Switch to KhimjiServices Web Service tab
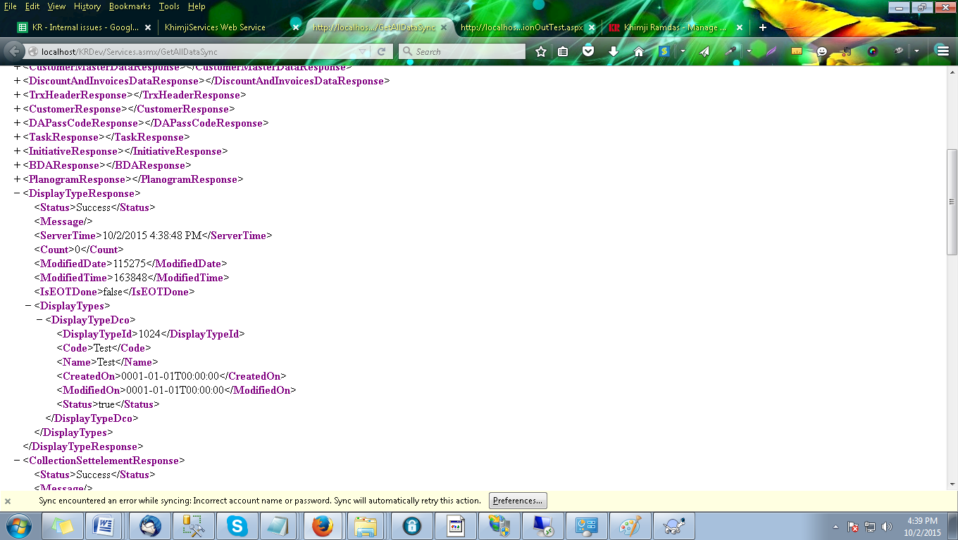This screenshot has height=540, width=958. [x=215, y=27]
